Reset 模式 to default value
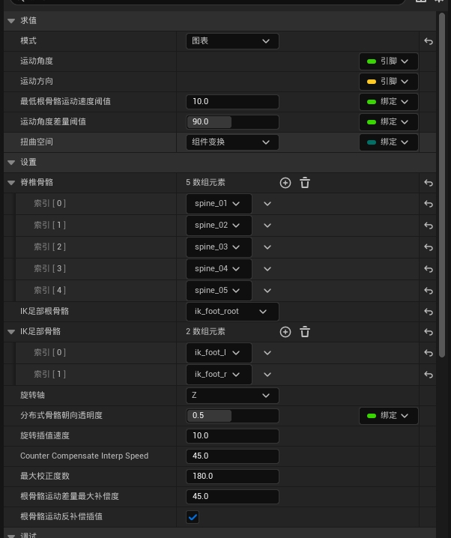The height and width of the screenshot is (538, 451). click(429, 41)
